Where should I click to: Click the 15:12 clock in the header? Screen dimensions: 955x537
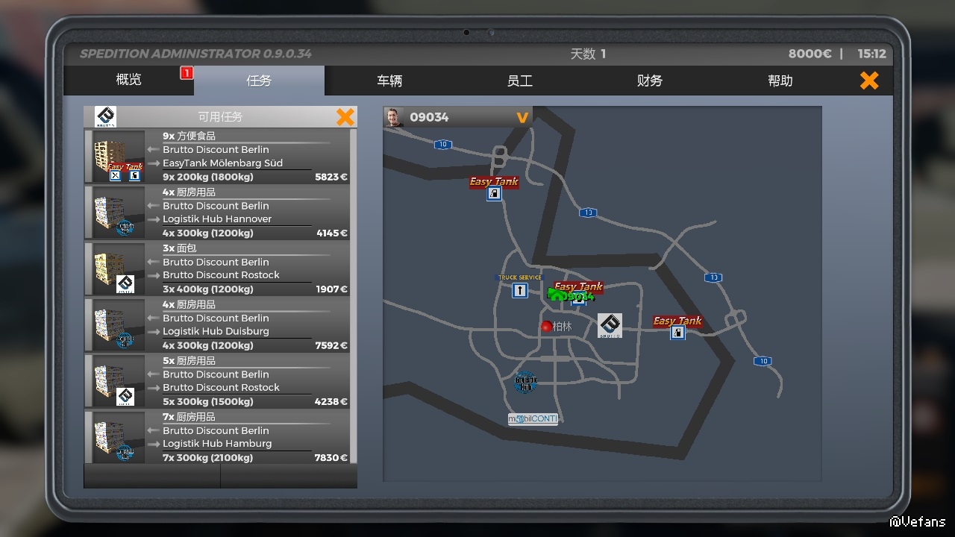(x=871, y=54)
